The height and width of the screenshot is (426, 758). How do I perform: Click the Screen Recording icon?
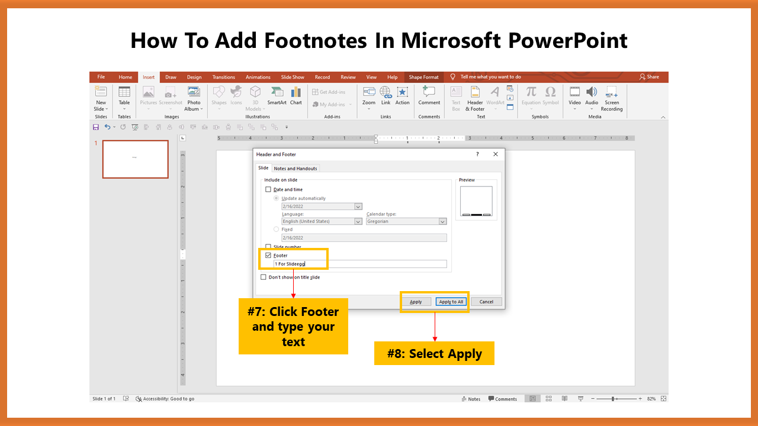[x=612, y=92]
